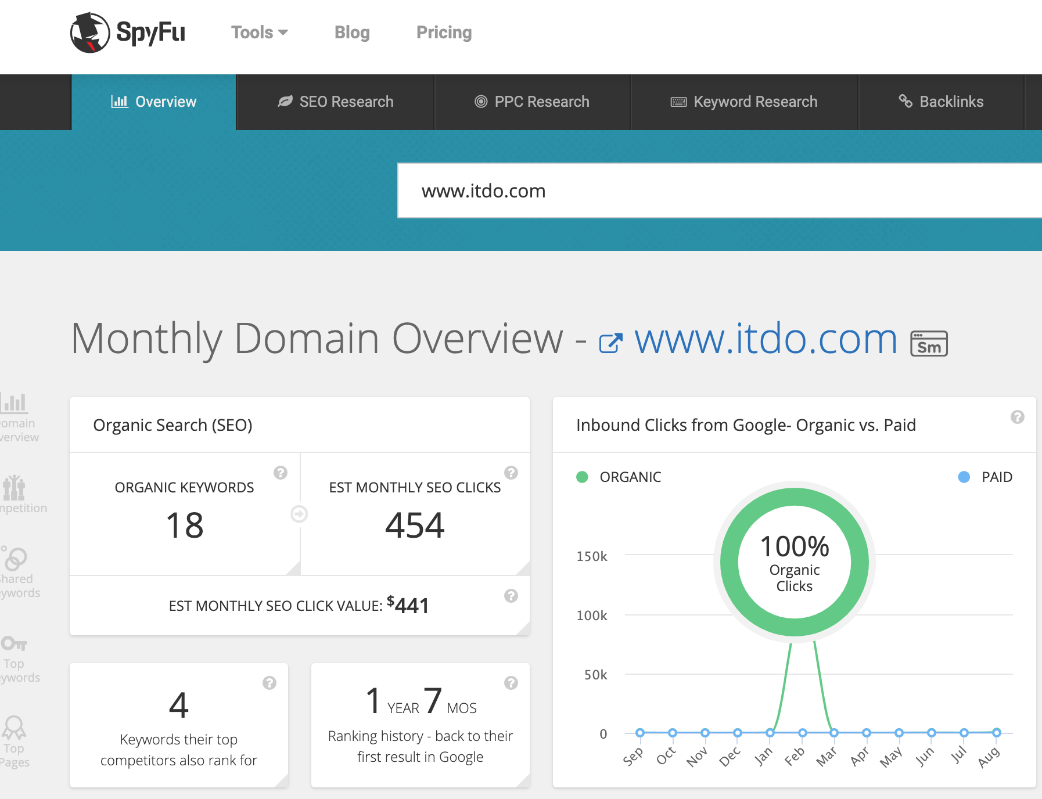Click the Keyword Research keyboard icon

(678, 102)
